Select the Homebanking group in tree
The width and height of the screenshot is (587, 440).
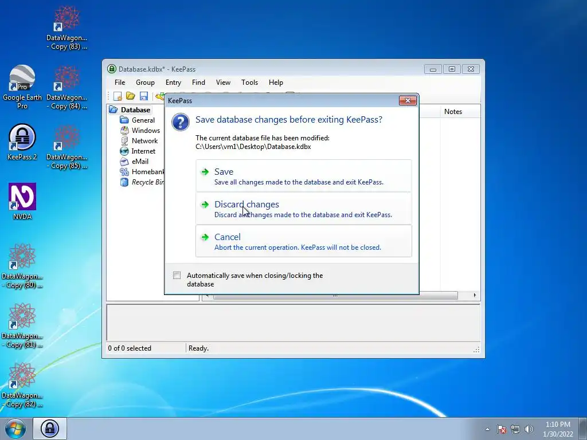(142, 172)
